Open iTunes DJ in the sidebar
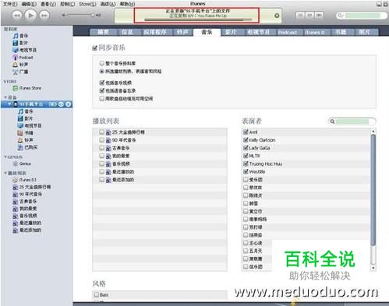This screenshot has height=306, width=389. pyautogui.click(x=25, y=180)
